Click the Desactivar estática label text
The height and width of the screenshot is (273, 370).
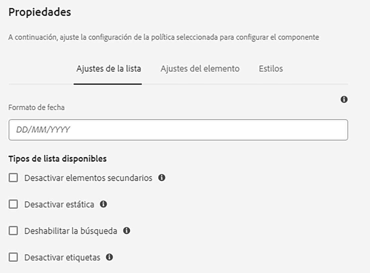[x=59, y=204]
